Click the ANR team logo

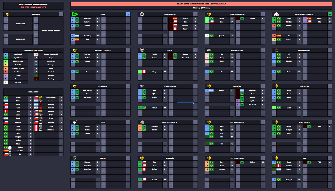coord(276,158)
